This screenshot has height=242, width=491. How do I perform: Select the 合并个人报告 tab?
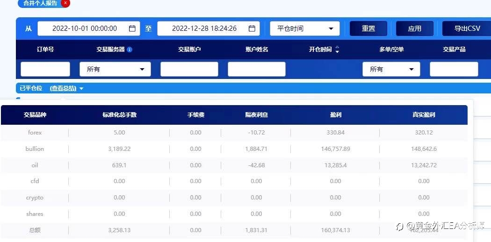[40, 3]
